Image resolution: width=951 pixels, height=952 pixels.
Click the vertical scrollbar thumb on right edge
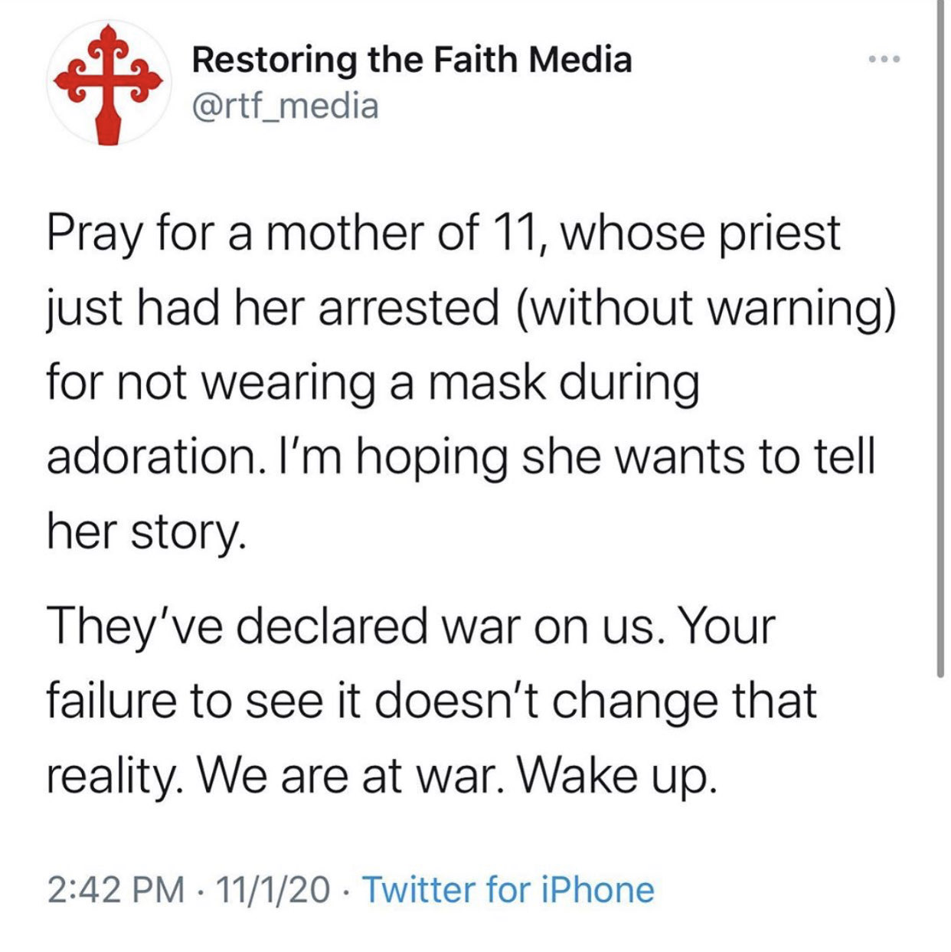click(x=940, y=339)
